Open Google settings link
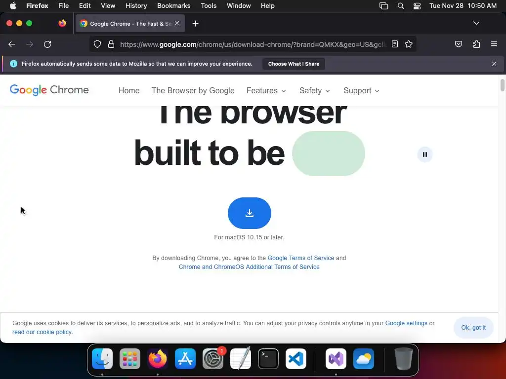506x379 pixels. [x=406, y=323]
